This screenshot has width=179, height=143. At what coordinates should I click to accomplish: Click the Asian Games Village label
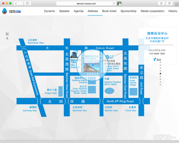133,82
